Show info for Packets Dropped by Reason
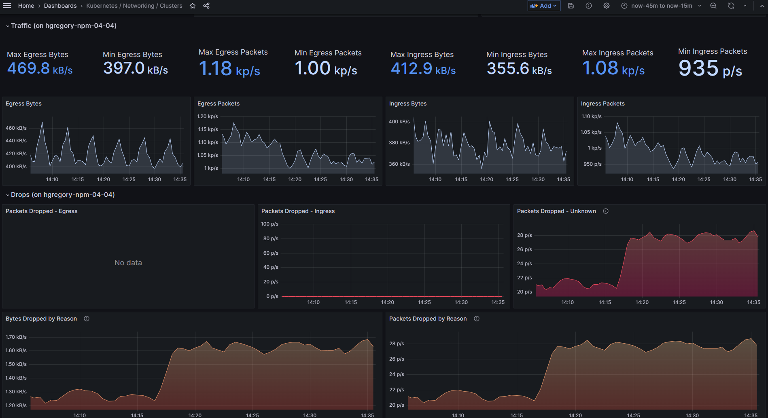This screenshot has height=418, width=768. (477, 319)
